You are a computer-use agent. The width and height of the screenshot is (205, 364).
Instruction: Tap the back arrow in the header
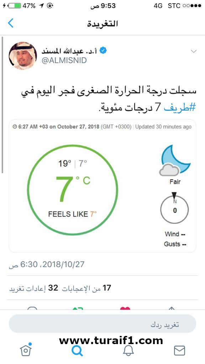(x=11, y=23)
